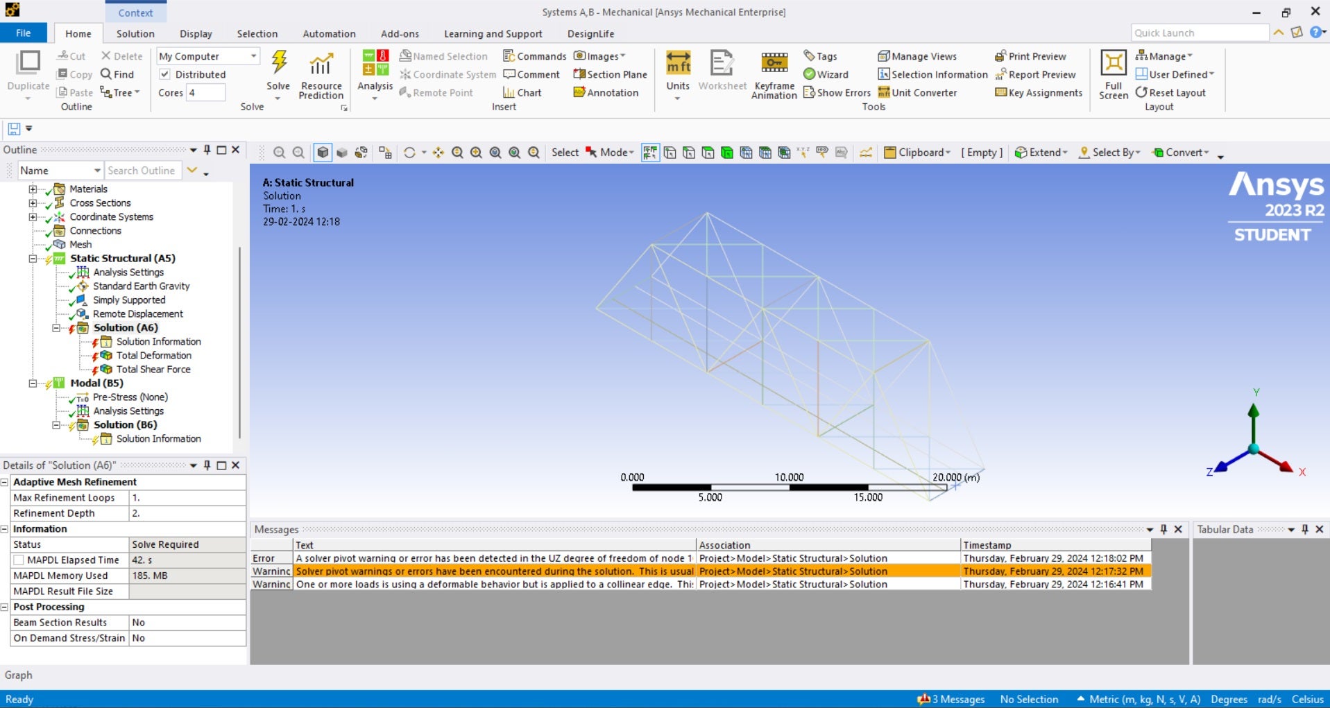Open the Select By dropdown
The height and width of the screenshot is (708, 1330).
pyautogui.click(x=1109, y=153)
